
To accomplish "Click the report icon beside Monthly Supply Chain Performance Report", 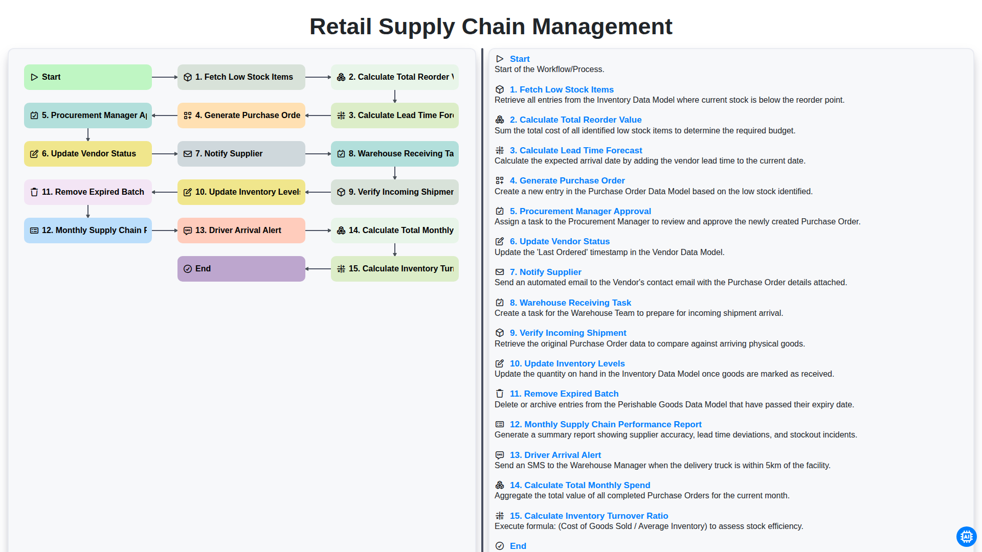I will 500,424.
